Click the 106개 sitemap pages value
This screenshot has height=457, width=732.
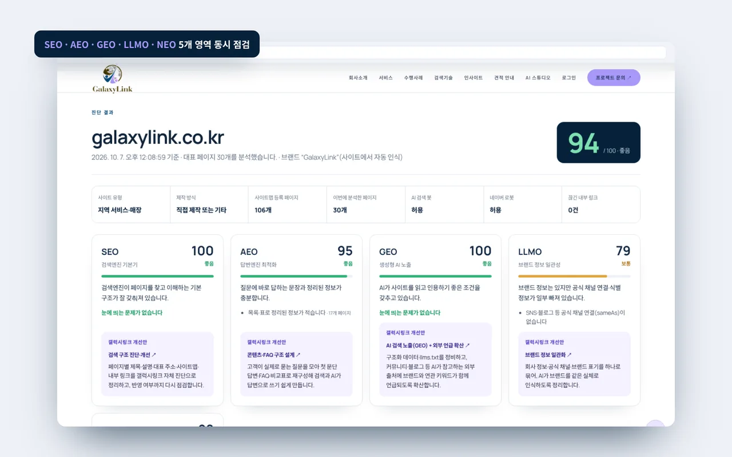pyautogui.click(x=263, y=210)
